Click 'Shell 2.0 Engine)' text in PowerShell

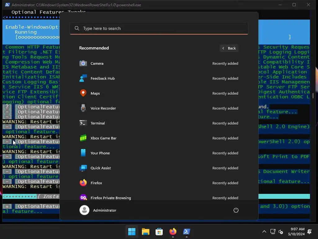[284, 127]
